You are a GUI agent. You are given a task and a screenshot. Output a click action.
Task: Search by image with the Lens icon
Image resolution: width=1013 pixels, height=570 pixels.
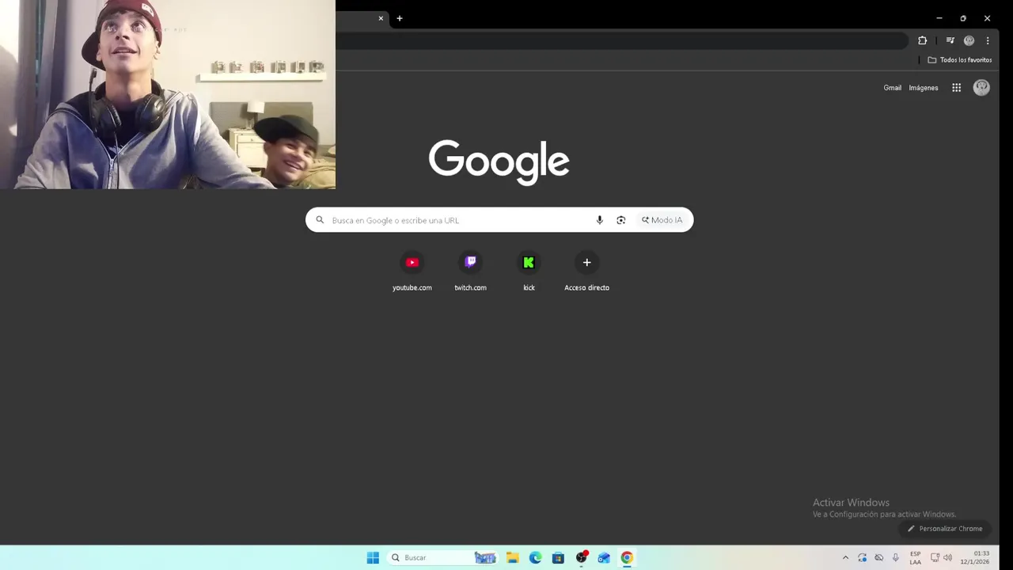coord(620,220)
